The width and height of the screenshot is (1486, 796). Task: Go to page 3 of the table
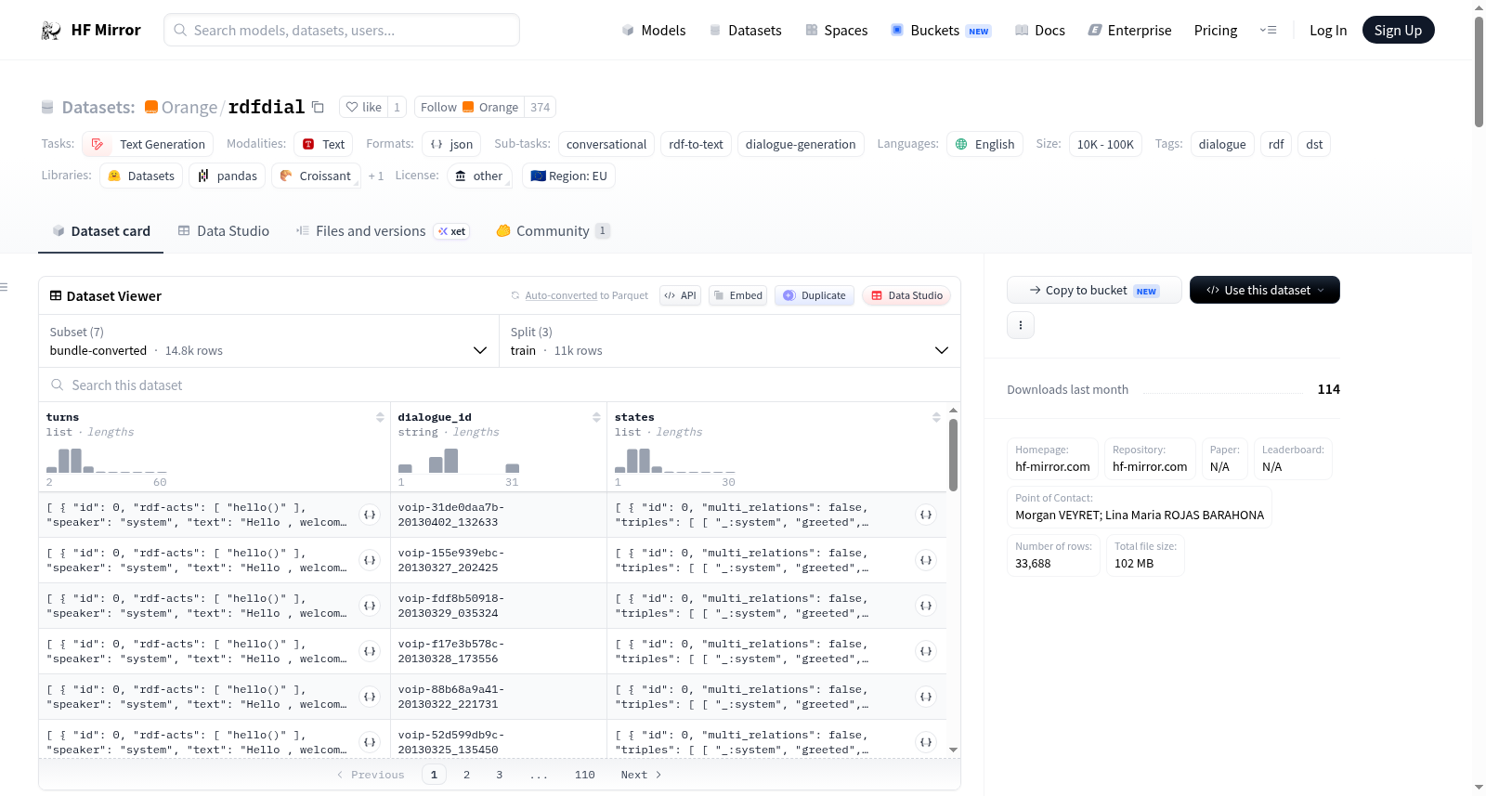500,775
